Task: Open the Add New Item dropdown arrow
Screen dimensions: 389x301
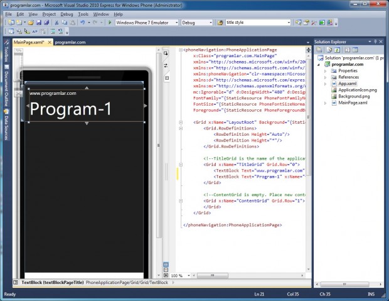Action: 25,23
